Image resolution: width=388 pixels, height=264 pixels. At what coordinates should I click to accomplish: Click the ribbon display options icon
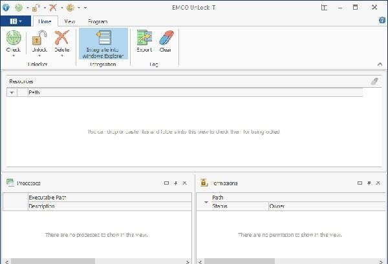tap(324, 8)
